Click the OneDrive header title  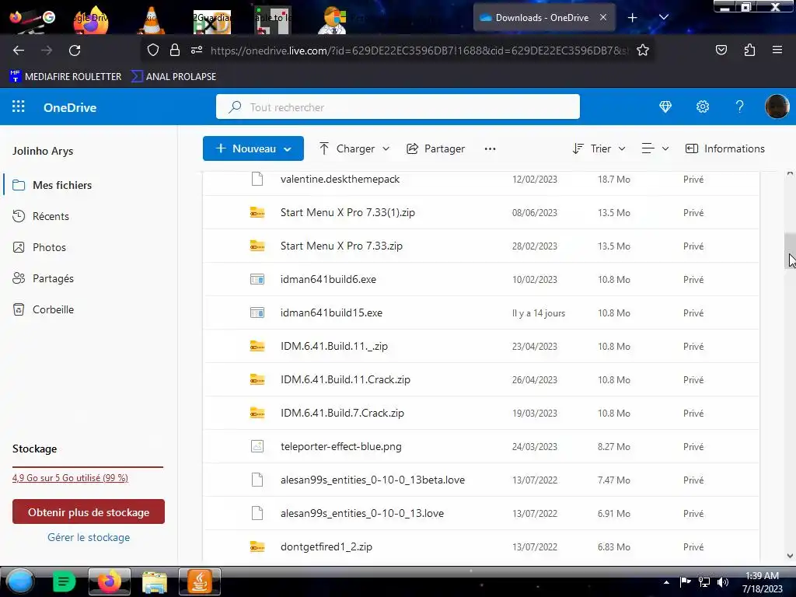click(70, 107)
